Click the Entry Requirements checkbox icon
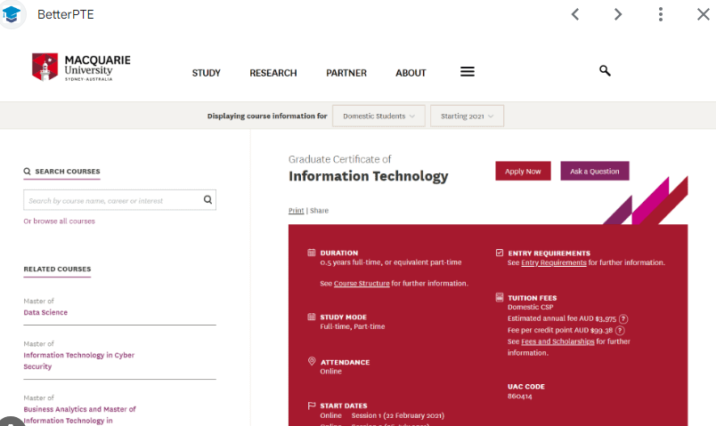Viewport: 716px width, 426px height. [500, 253]
